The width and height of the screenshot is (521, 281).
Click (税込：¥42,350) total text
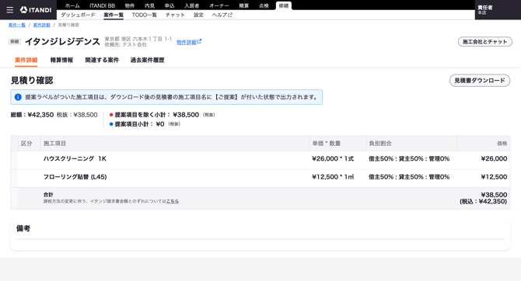tap(484, 201)
